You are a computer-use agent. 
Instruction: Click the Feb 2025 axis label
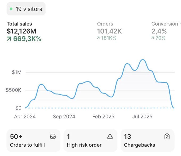(103, 117)
